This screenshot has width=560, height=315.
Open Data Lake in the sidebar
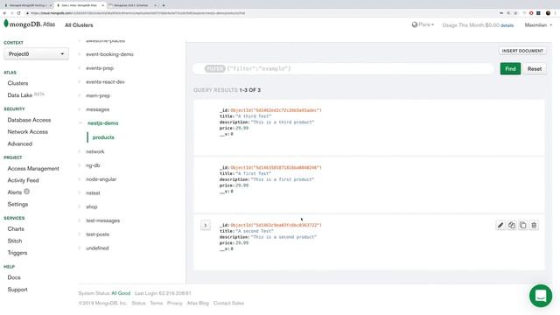click(x=20, y=95)
